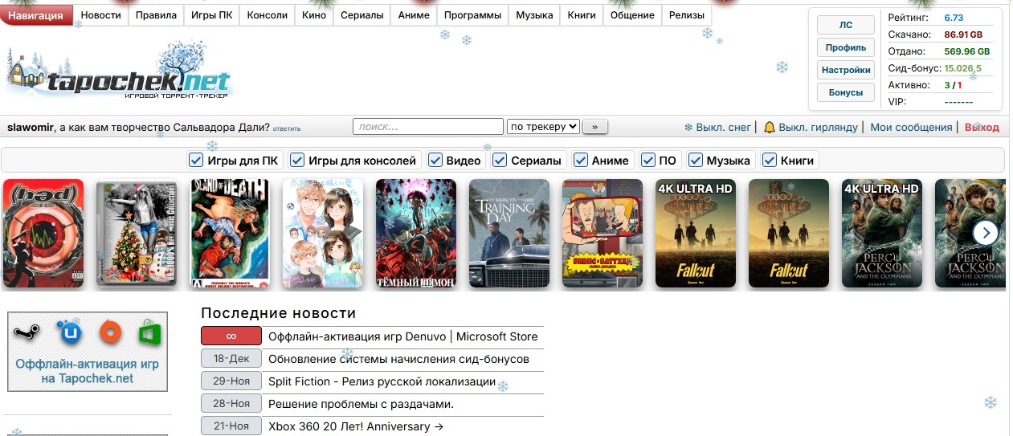This screenshot has height=436, width=1013.
Task: Open news Оффлайн-активация игр Denuvo | Microsoft Store
Action: (402, 336)
